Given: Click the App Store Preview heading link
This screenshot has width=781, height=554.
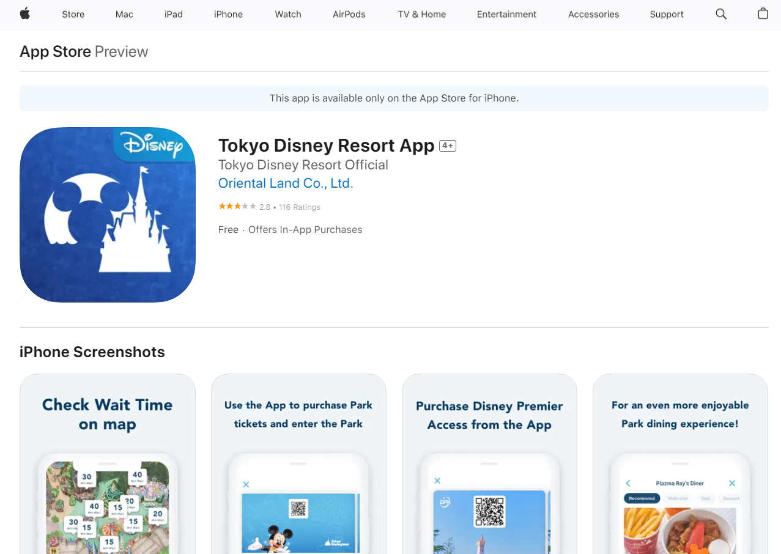Looking at the screenshot, I should click(84, 51).
